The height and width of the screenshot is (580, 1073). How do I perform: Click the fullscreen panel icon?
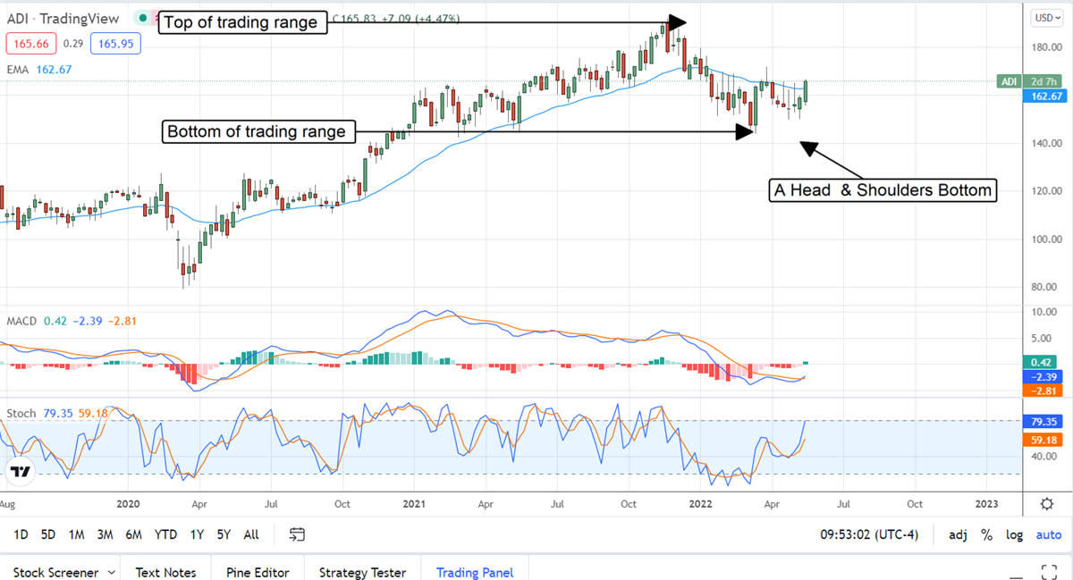coord(1051,571)
